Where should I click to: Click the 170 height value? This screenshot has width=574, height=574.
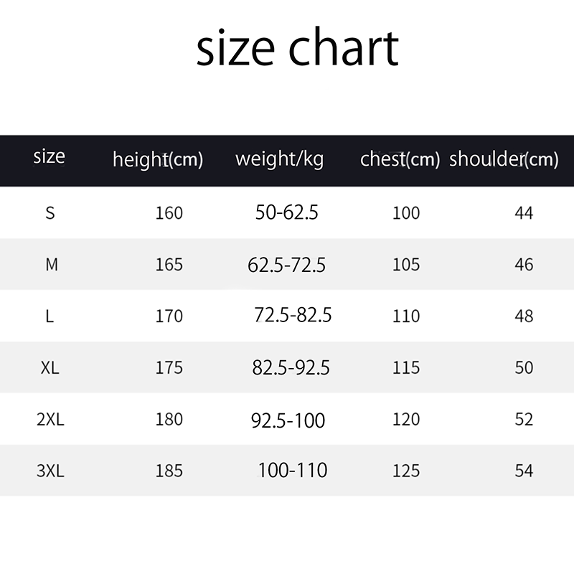coord(169,316)
